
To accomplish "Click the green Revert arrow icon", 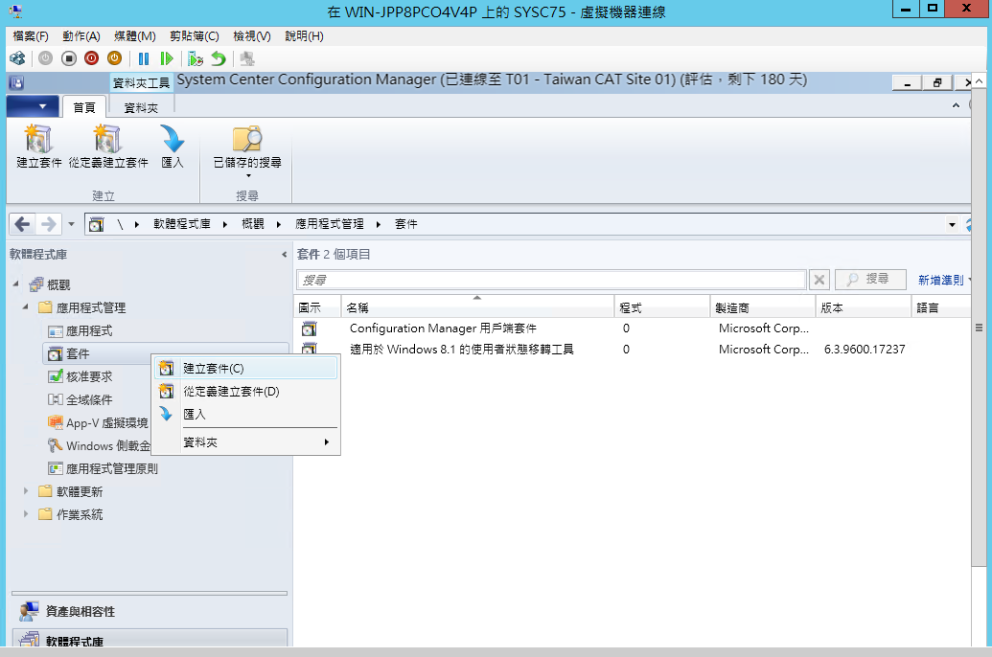I will [219, 58].
